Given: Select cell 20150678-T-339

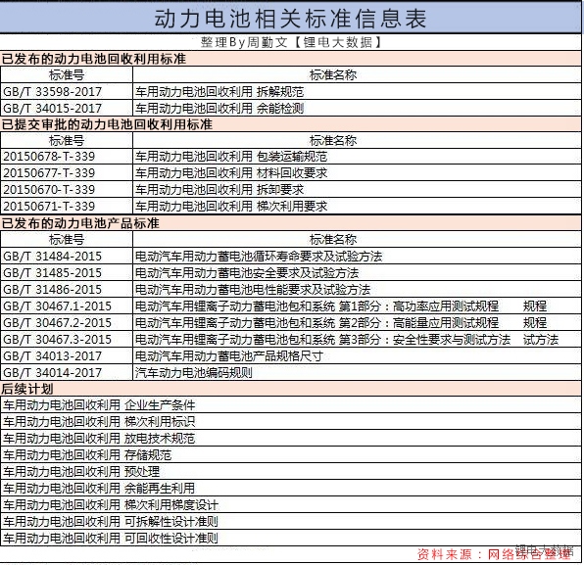Looking at the screenshot, I should (x=67, y=157).
